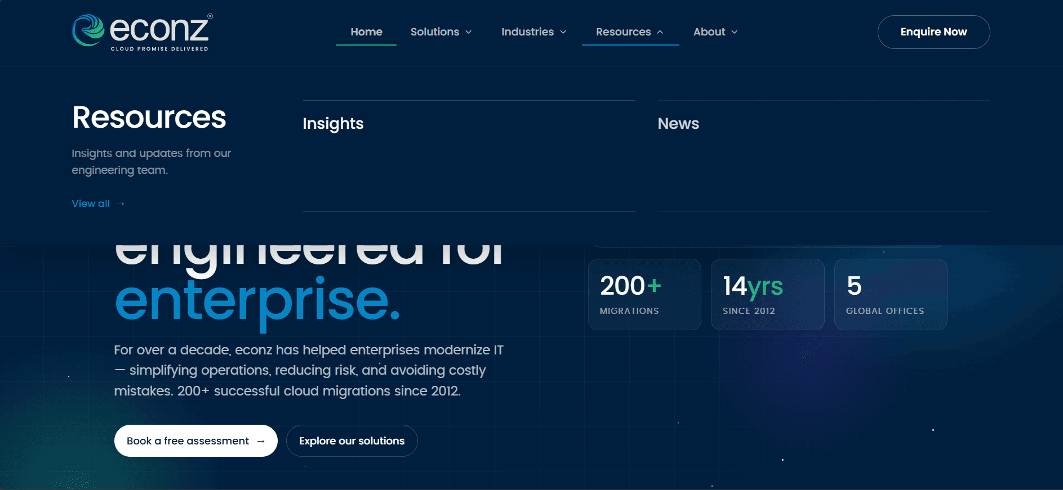Image resolution: width=1063 pixels, height=490 pixels.
Task: Click the arrow next to View all
Action: pyautogui.click(x=120, y=204)
